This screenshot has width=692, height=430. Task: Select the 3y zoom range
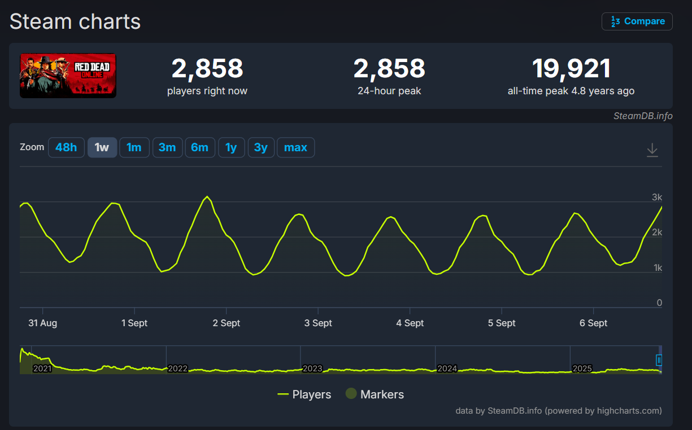tap(260, 147)
